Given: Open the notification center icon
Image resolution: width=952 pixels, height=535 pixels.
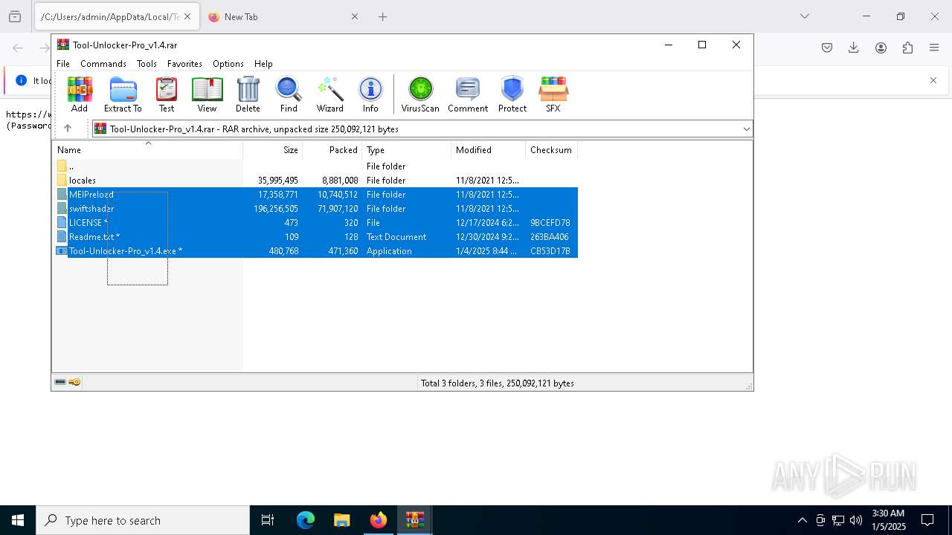Looking at the screenshot, I should click(927, 520).
